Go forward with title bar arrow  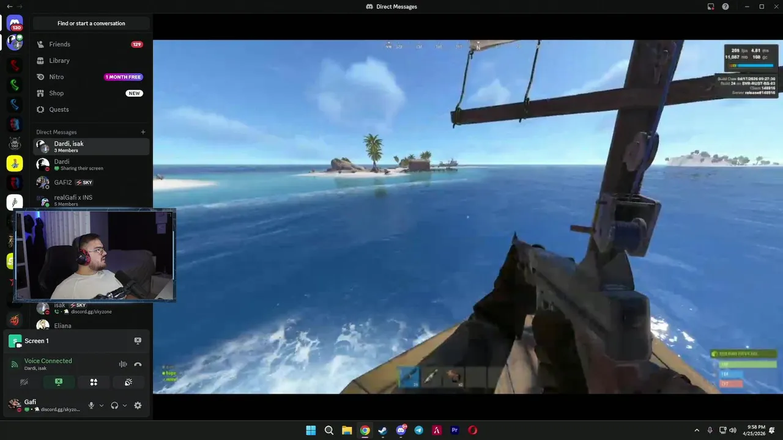tap(19, 6)
